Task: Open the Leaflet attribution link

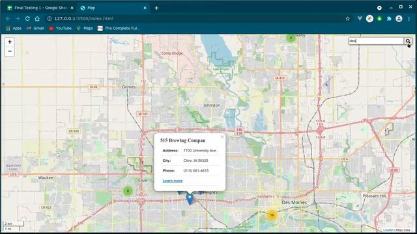Action: [388, 230]
